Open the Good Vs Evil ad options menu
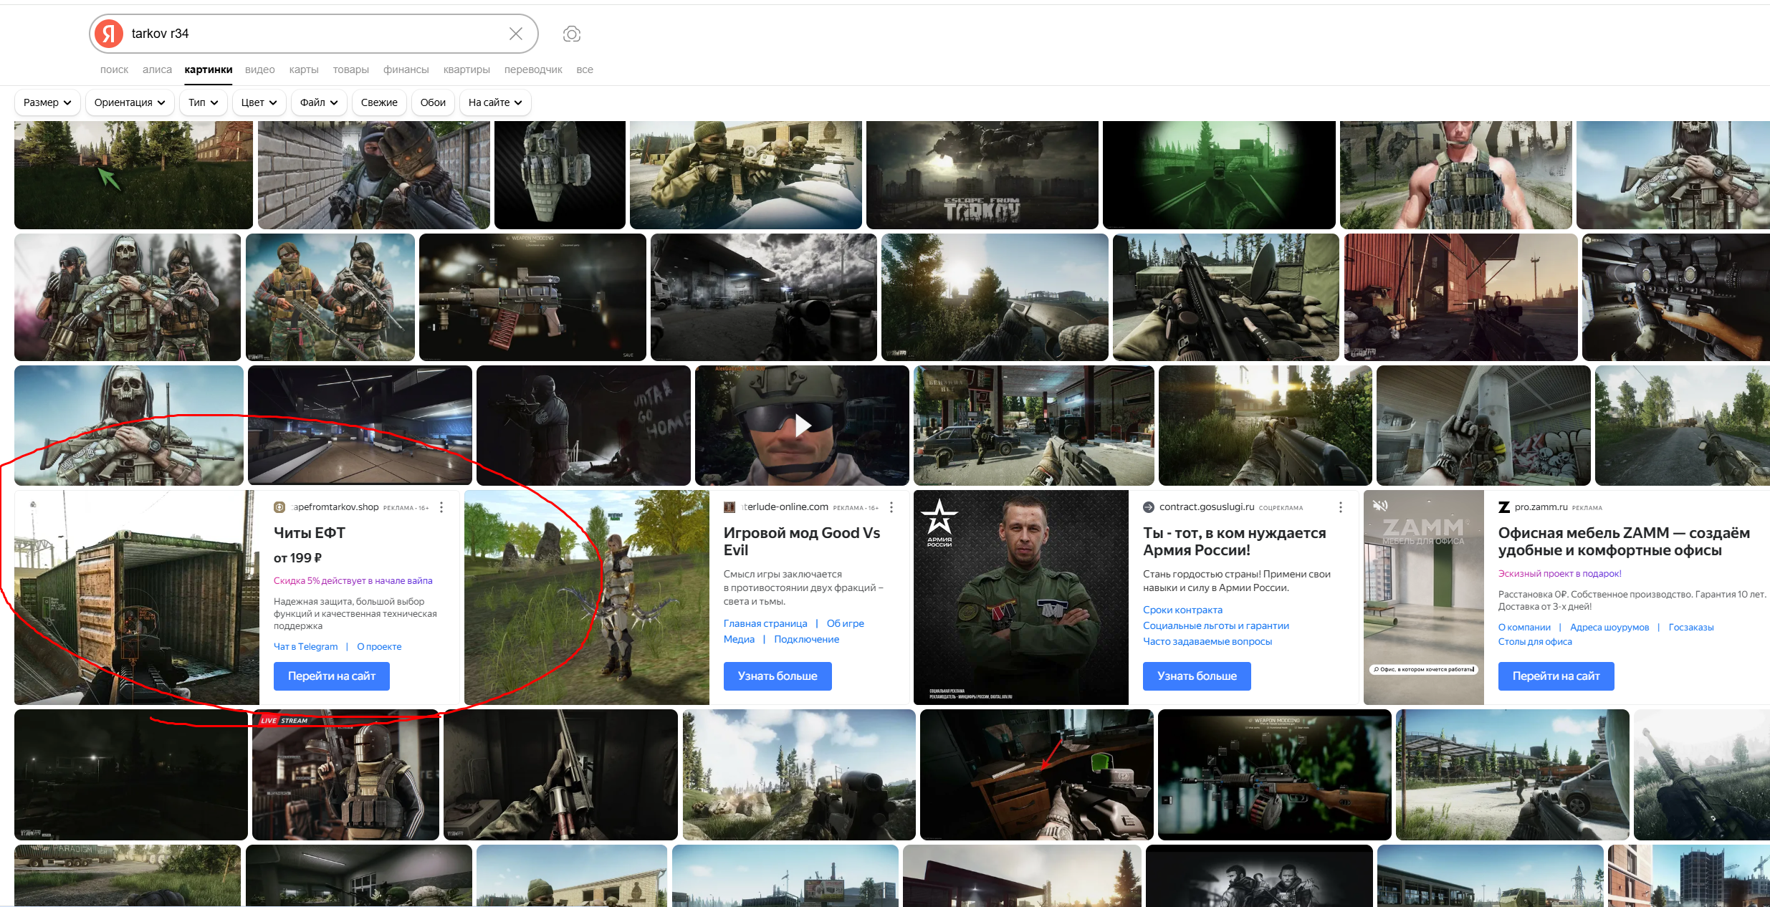1770x907 pixels. click(891, 507)
